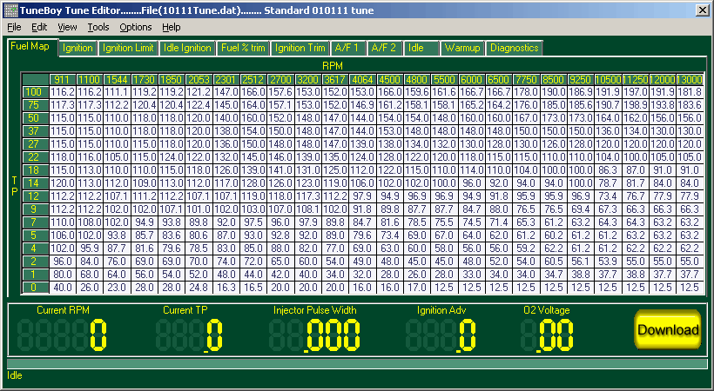This screenshot has height=391, width=714.
Task: Switch to the Idle tab
Action: [421, 48]
